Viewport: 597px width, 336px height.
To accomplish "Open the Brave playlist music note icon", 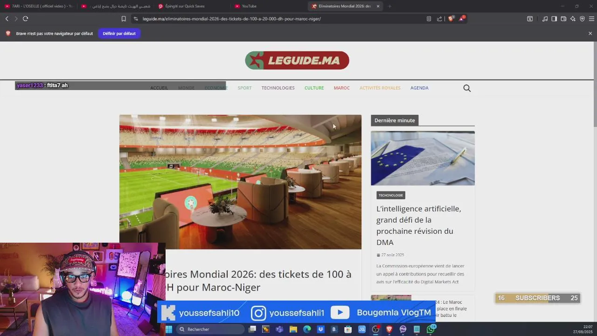I will 545,19.
